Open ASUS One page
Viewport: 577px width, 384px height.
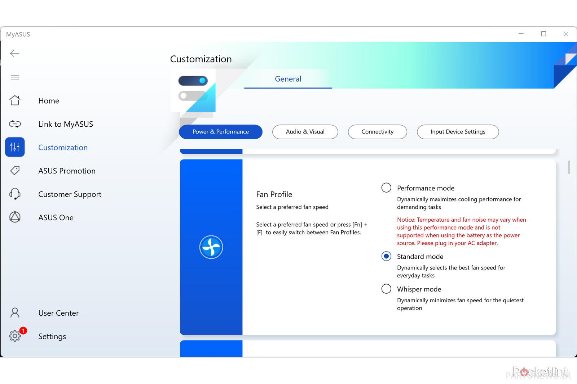coord(56,218)
